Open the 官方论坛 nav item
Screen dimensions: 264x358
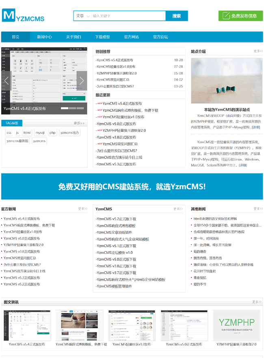tap(160, 37)
